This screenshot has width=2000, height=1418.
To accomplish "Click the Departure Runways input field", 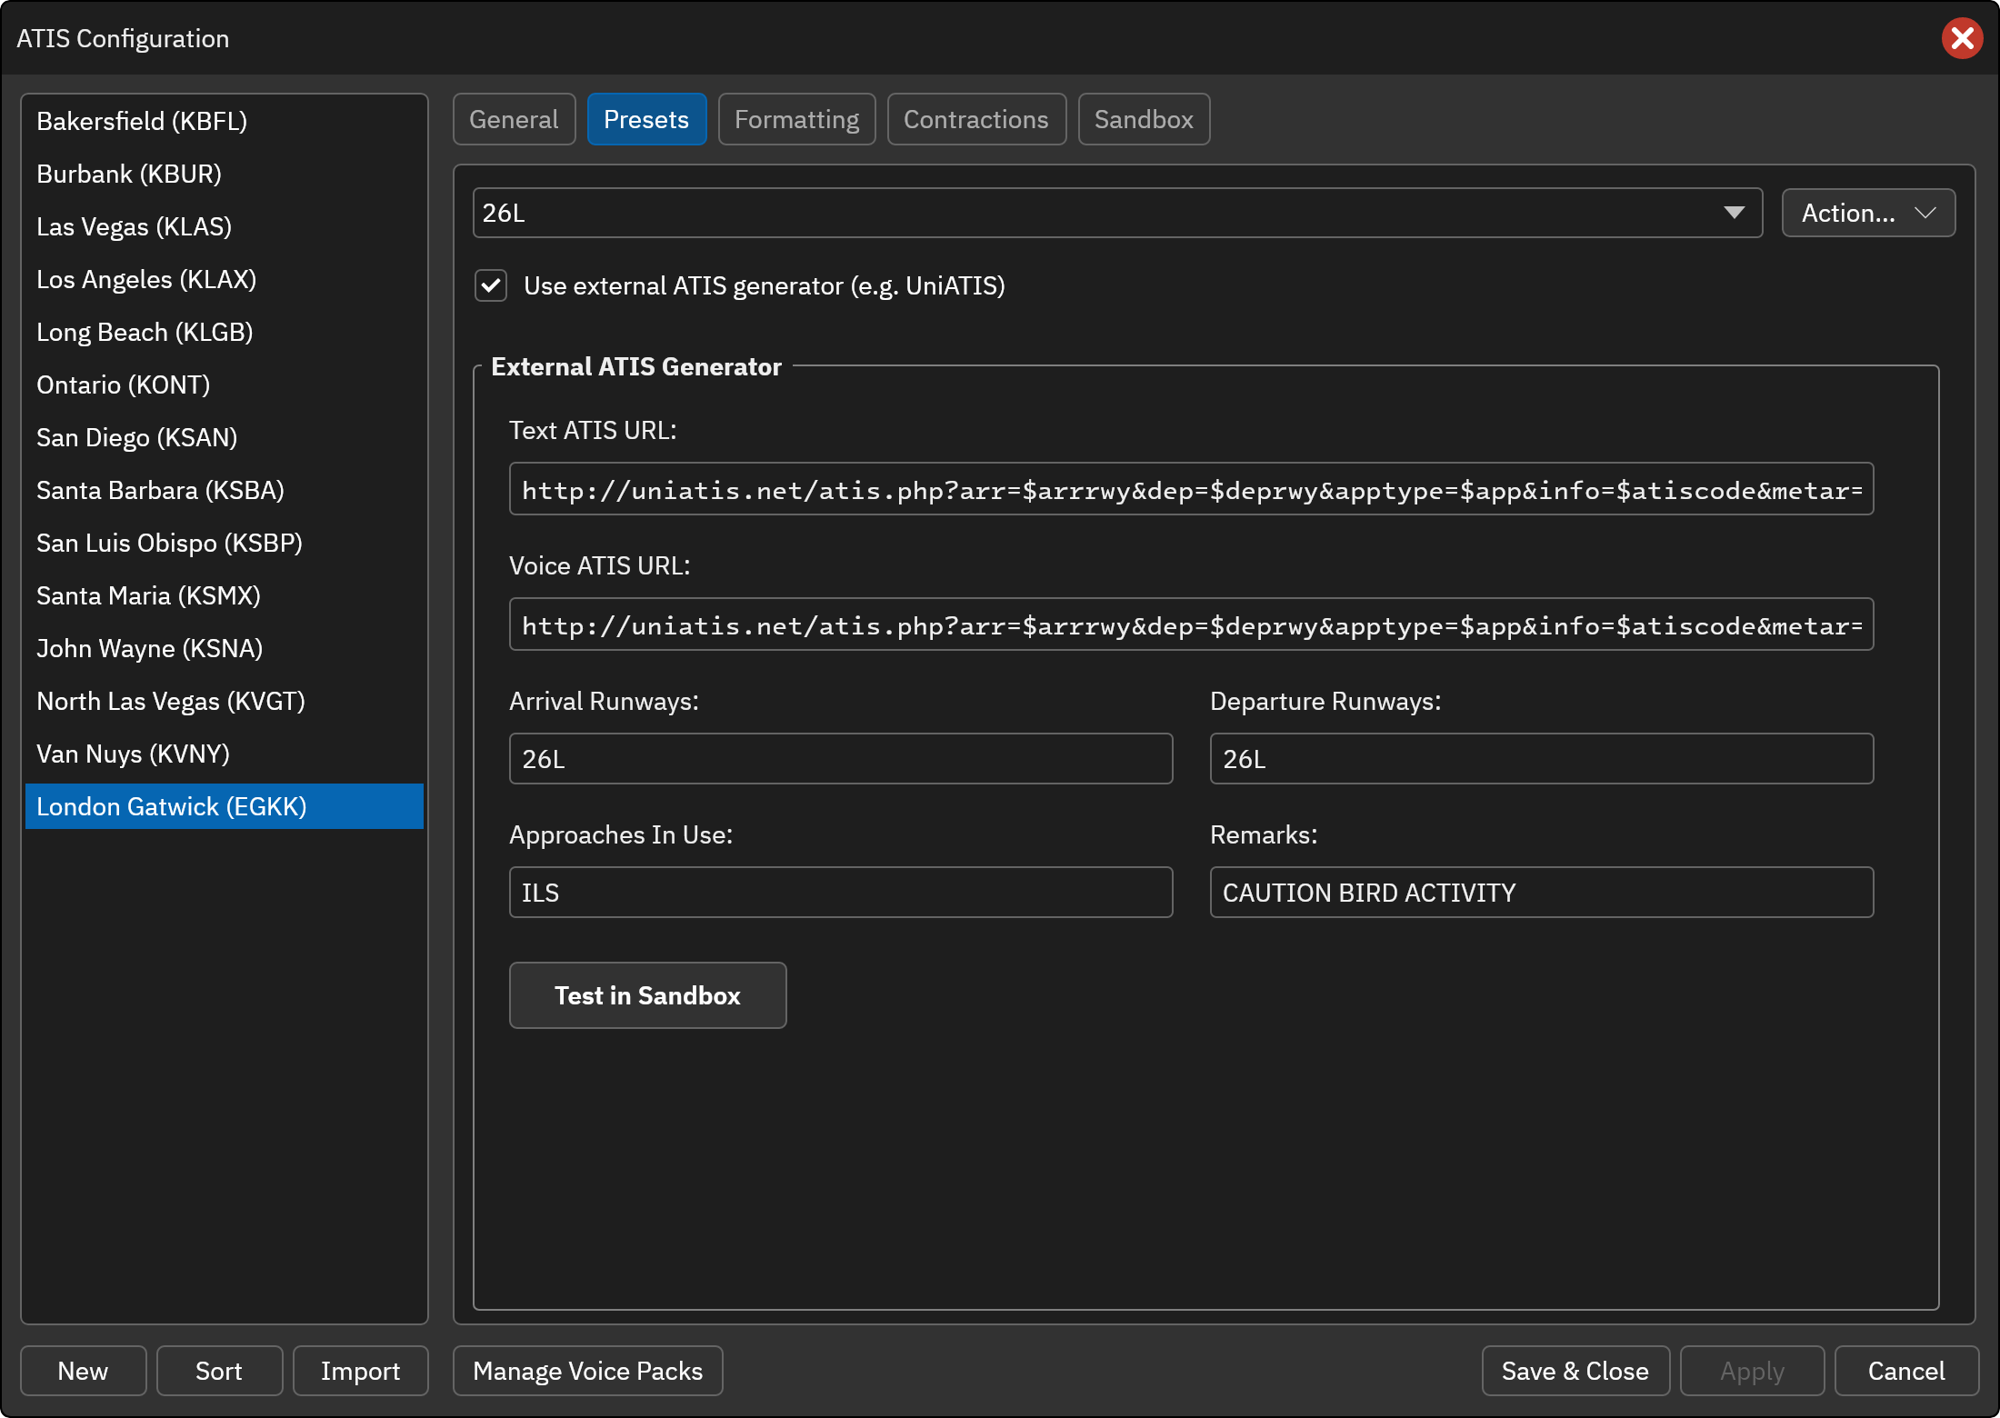I will [x=1542, y=759].
